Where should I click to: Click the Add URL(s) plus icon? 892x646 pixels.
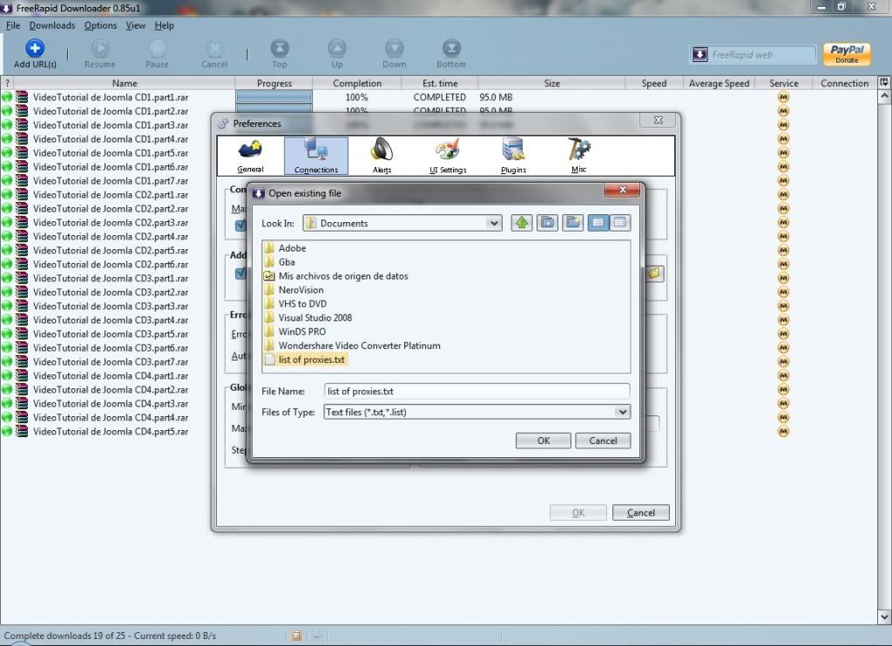(35, 49)
